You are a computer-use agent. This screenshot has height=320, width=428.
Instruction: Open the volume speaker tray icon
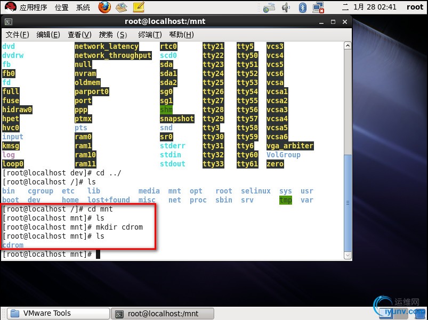(286, 7)
